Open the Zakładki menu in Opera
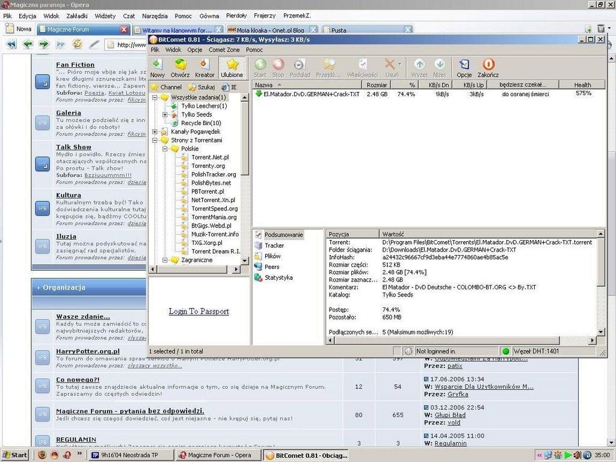This screenshot has width=616, height=462. point(77,16)
